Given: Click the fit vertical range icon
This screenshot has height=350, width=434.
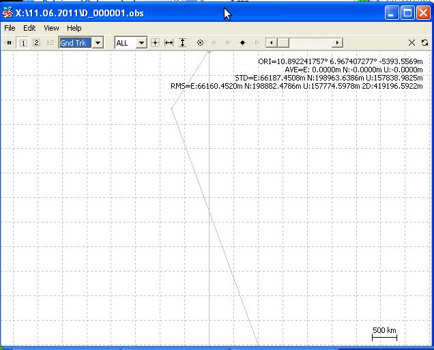Looking at the screenshot, I should click(x=182, y=43).
